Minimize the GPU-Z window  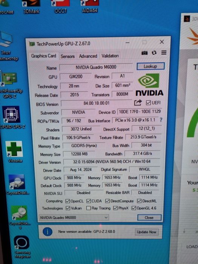coord(127,43)
